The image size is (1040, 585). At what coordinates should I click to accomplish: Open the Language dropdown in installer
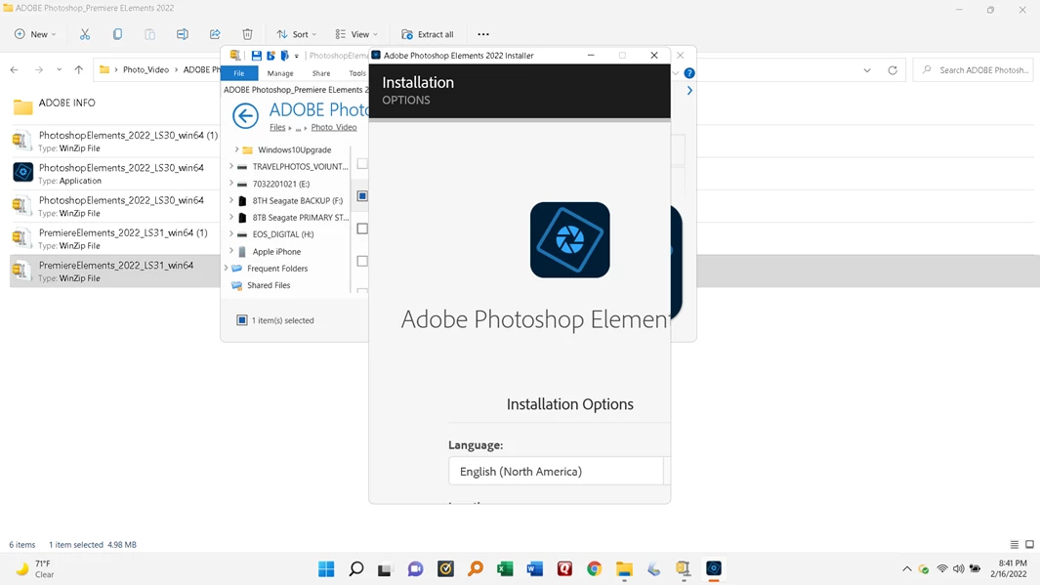[x=560, y=472]
